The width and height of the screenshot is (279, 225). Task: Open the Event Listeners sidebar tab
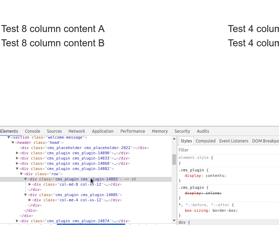(x=234, y=141)
